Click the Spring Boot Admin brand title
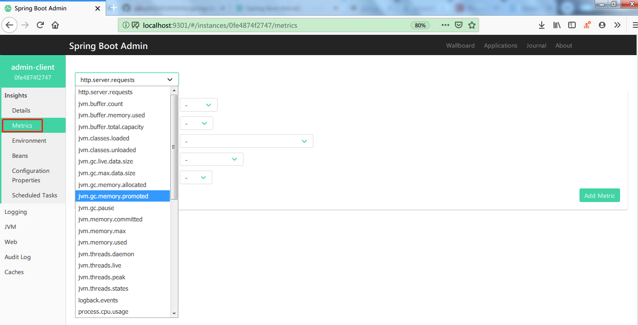Viewport: 638px width, 325px height. [109, 46]
